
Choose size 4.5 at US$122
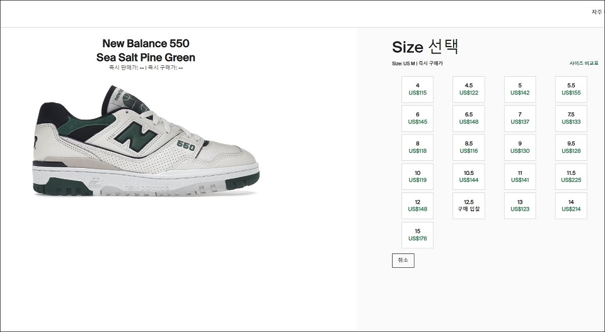469,89
